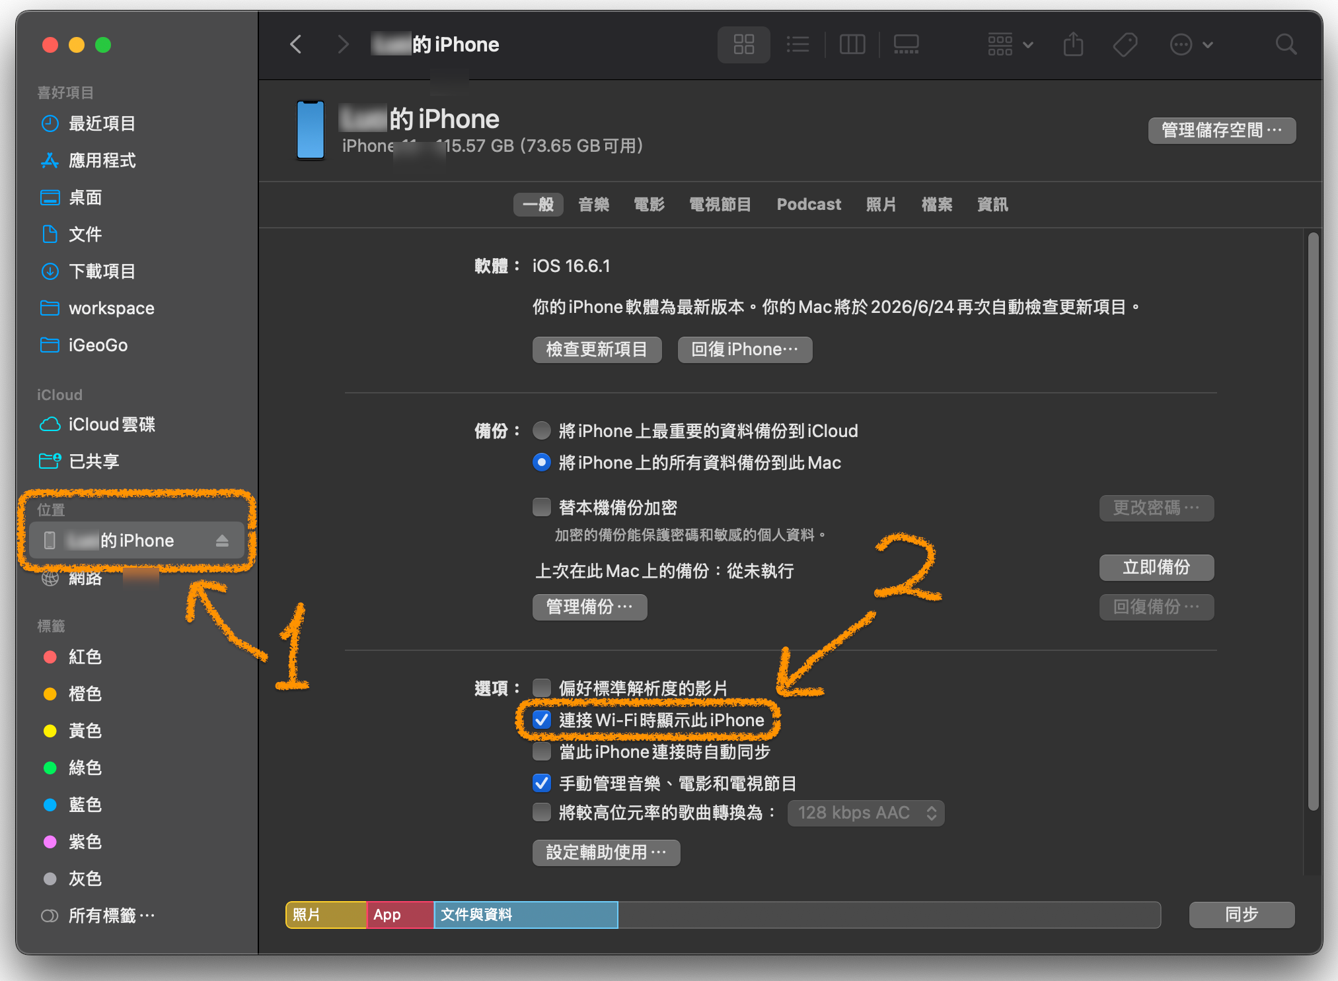
Task: Switch to gallery view
Action: pyautogui.click(x=907, y=45)
